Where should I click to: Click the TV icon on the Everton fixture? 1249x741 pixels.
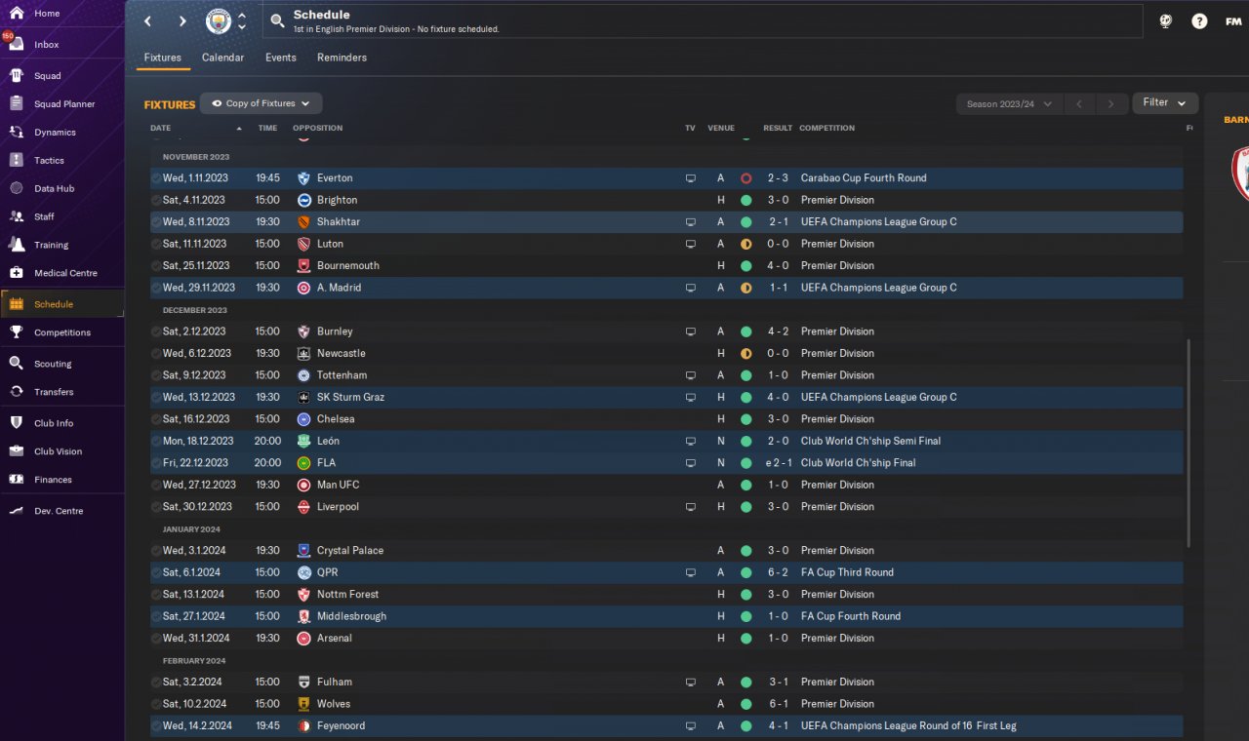(x=691, y=178)
